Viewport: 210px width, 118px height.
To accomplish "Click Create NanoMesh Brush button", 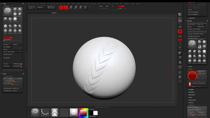I will (197, 34).
